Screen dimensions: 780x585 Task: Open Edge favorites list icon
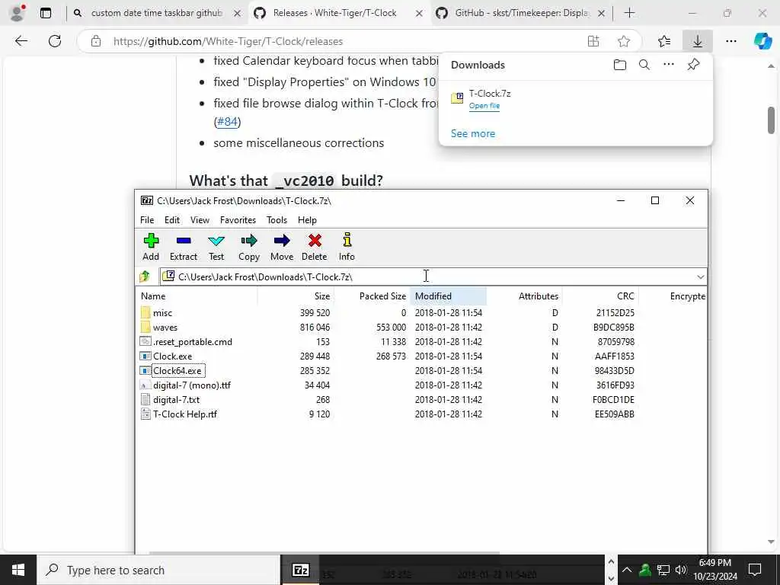click(664, 41)
